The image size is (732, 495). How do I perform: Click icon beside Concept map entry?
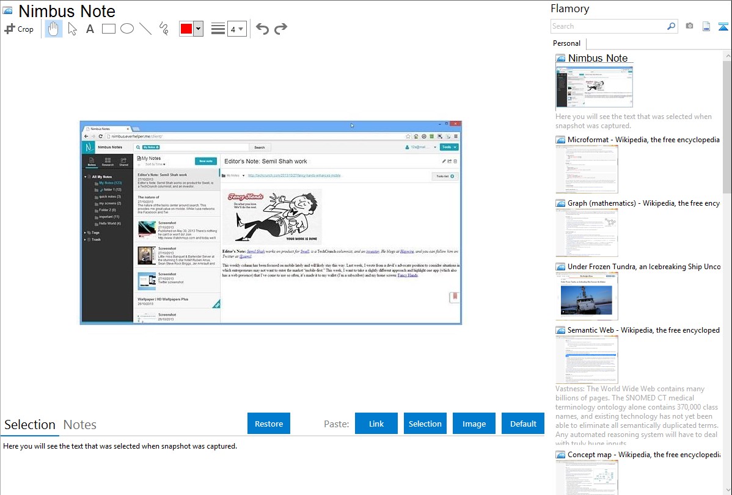pos(560,455)
